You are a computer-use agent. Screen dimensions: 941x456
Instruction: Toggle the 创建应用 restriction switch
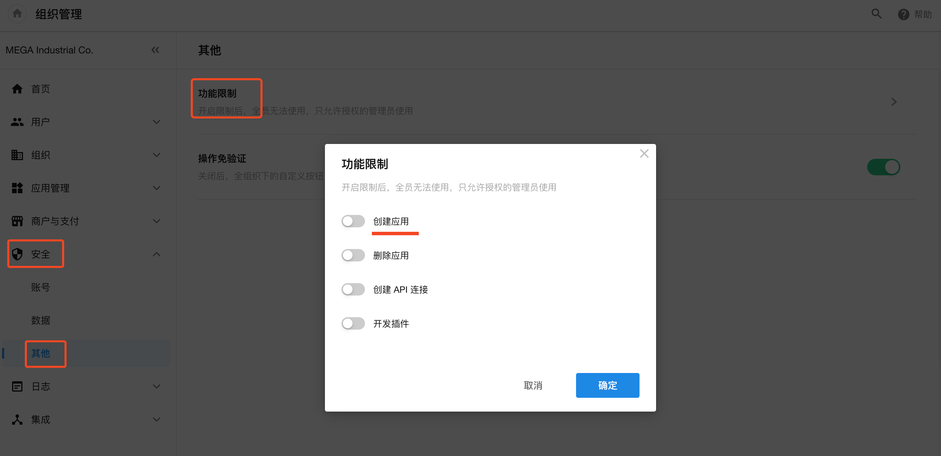[353, 221]
